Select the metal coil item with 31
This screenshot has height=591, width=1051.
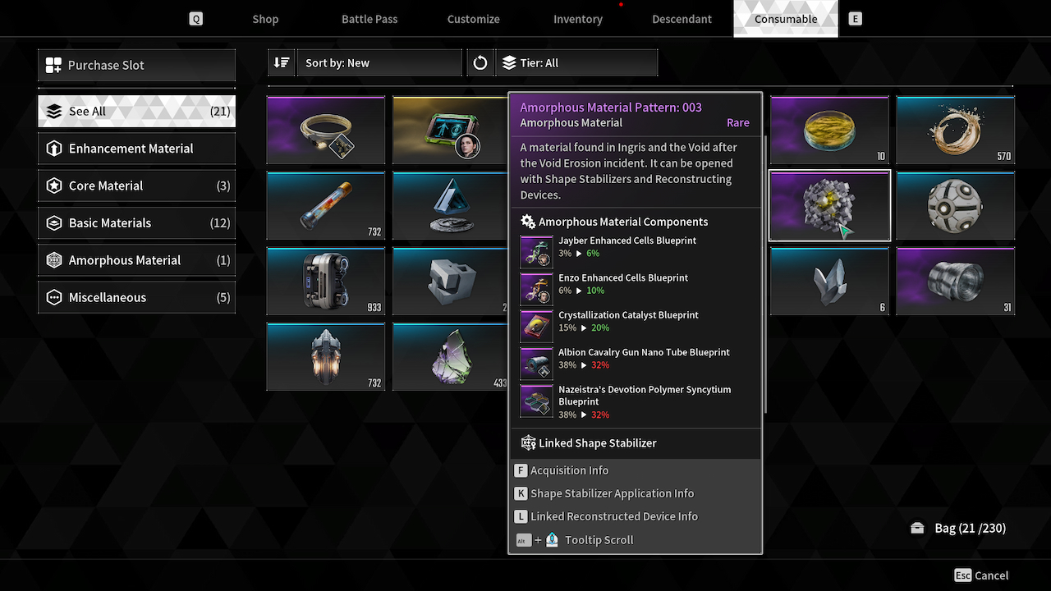[956, 282]
